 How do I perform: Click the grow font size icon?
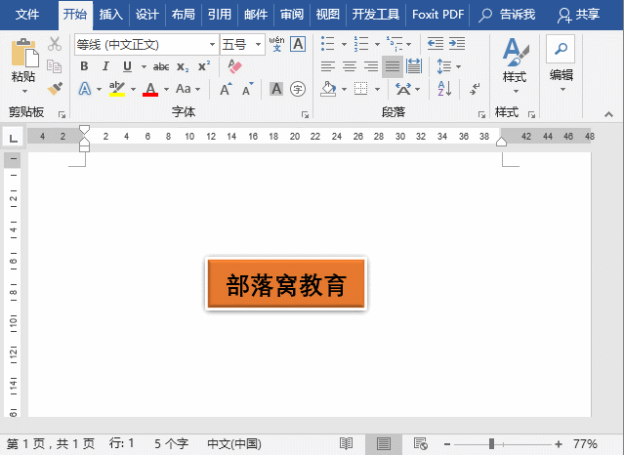(x=225, y=89)
